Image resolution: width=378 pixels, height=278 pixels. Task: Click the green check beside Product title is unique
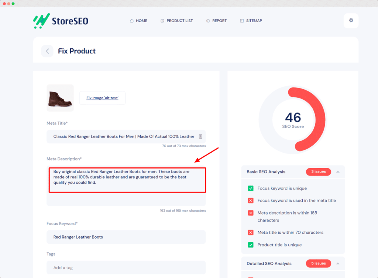251,245
